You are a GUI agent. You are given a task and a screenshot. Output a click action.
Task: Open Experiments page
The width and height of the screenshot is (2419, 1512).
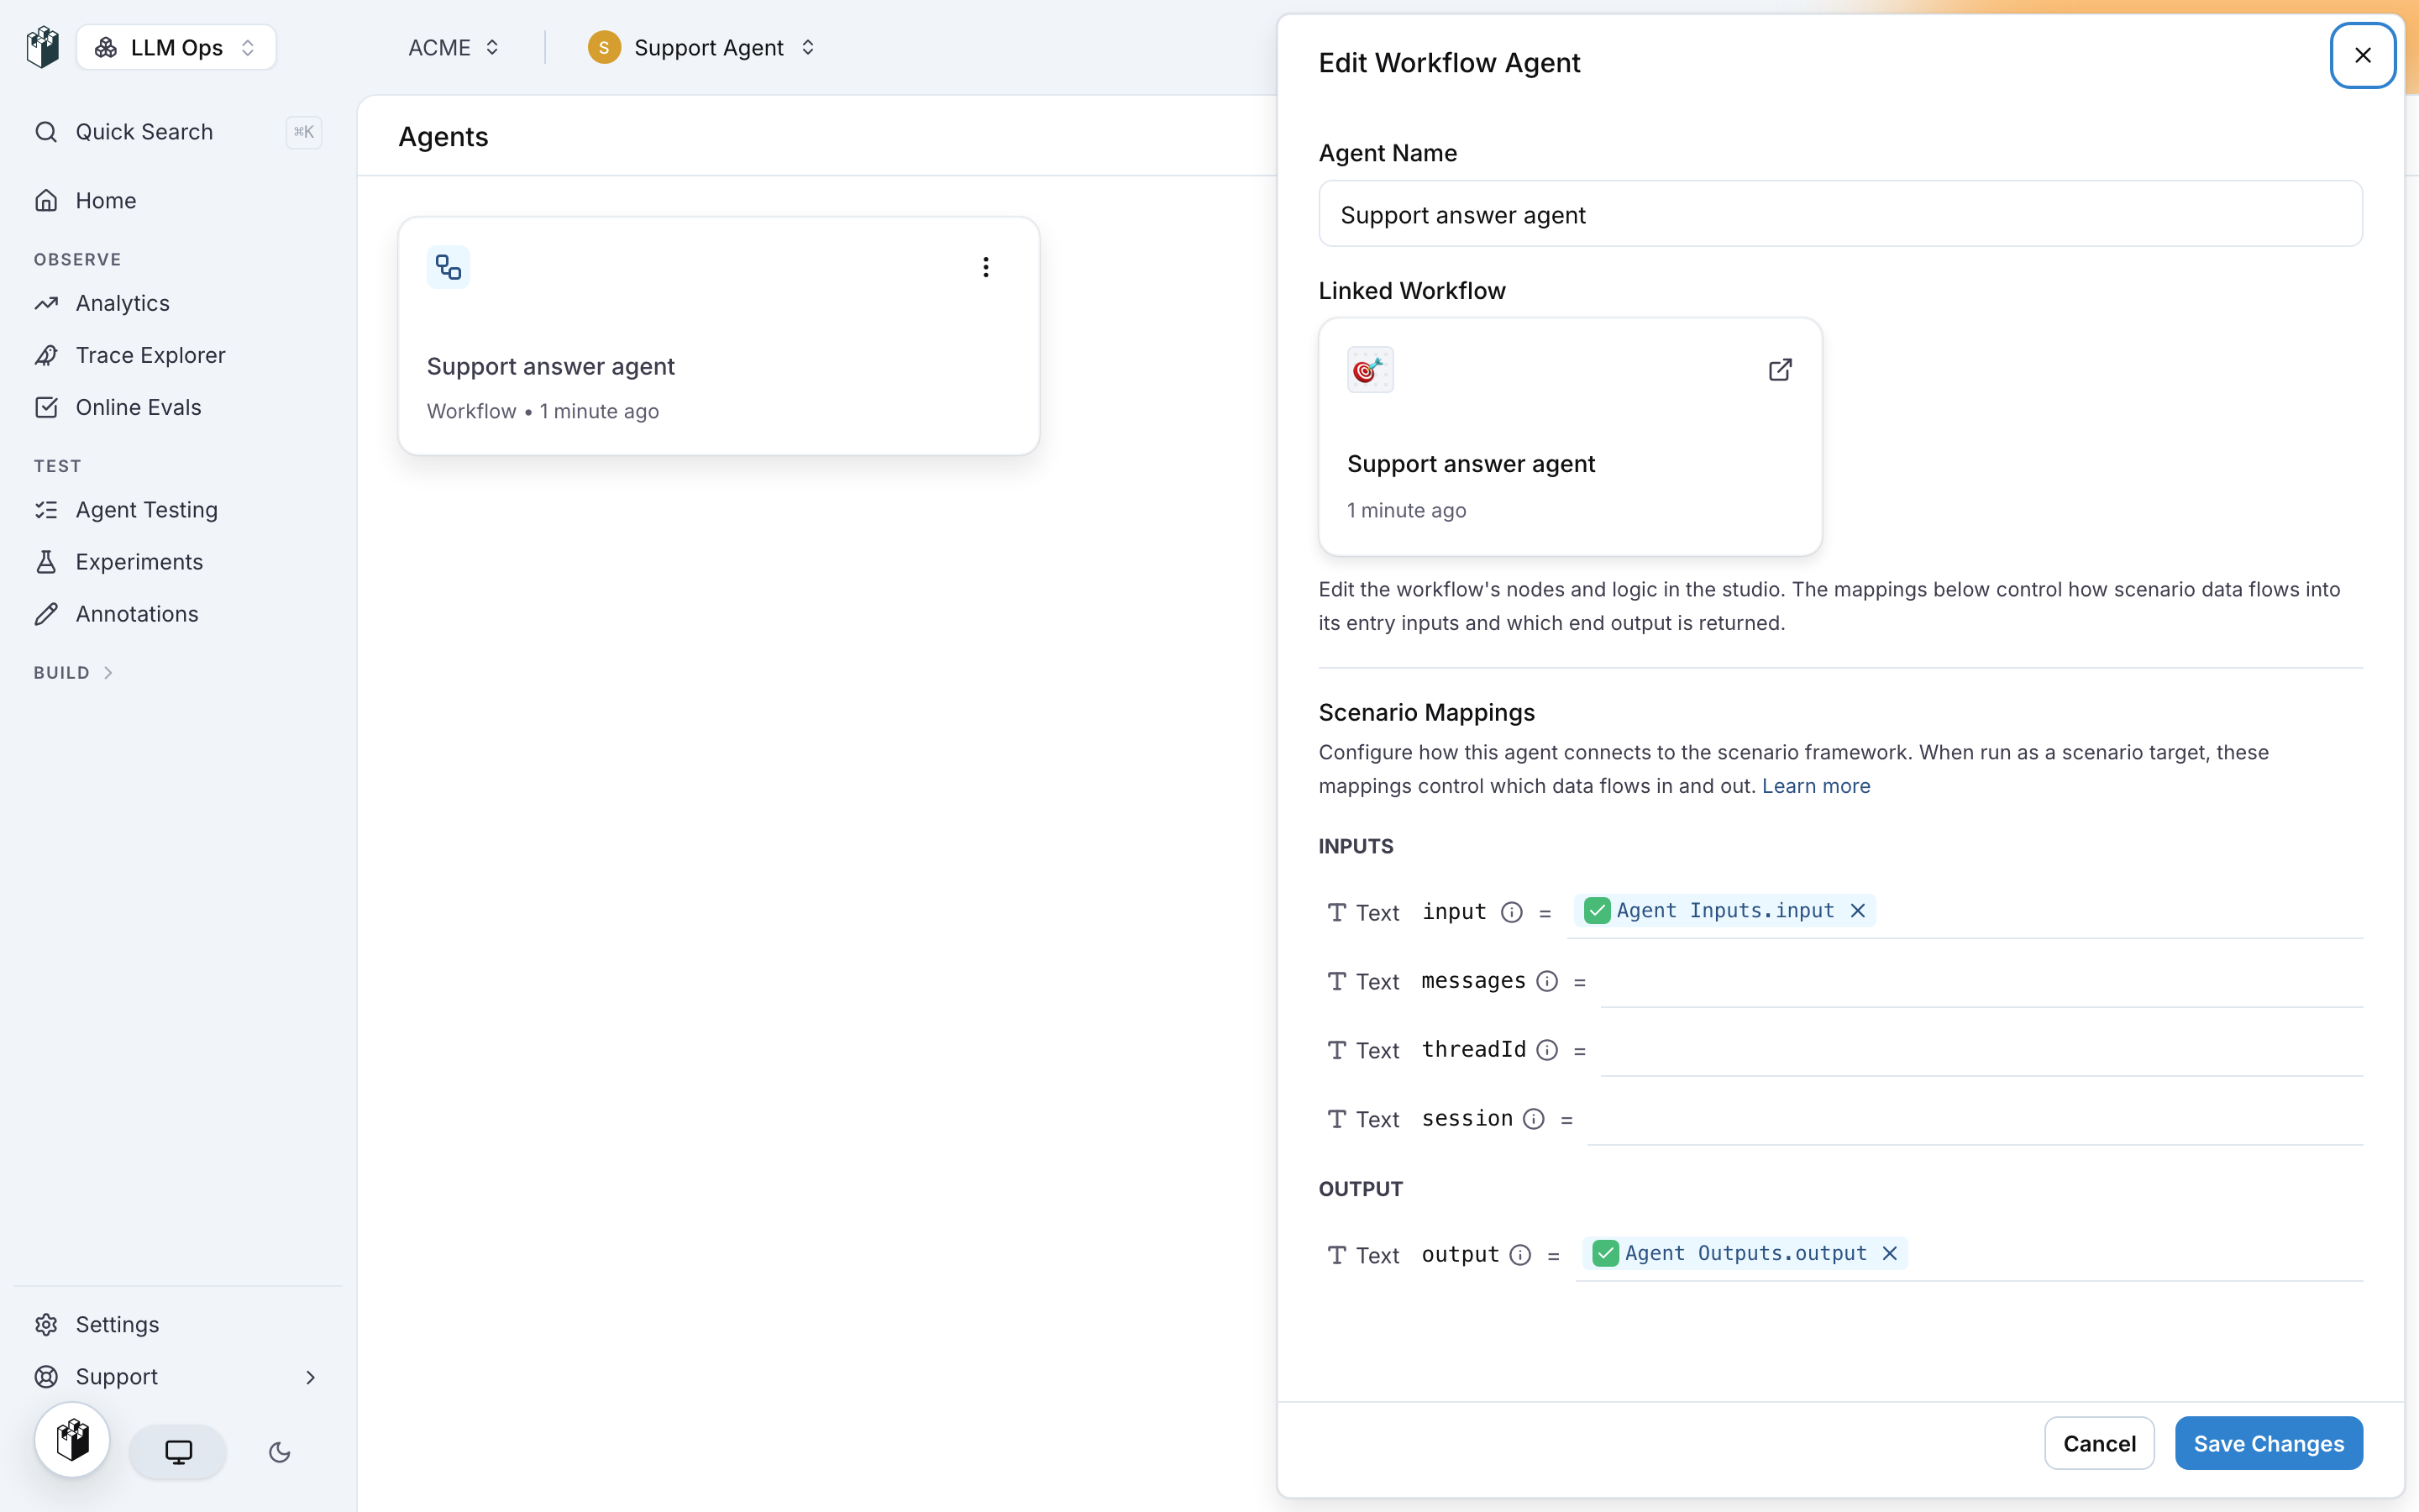(178, 562)
